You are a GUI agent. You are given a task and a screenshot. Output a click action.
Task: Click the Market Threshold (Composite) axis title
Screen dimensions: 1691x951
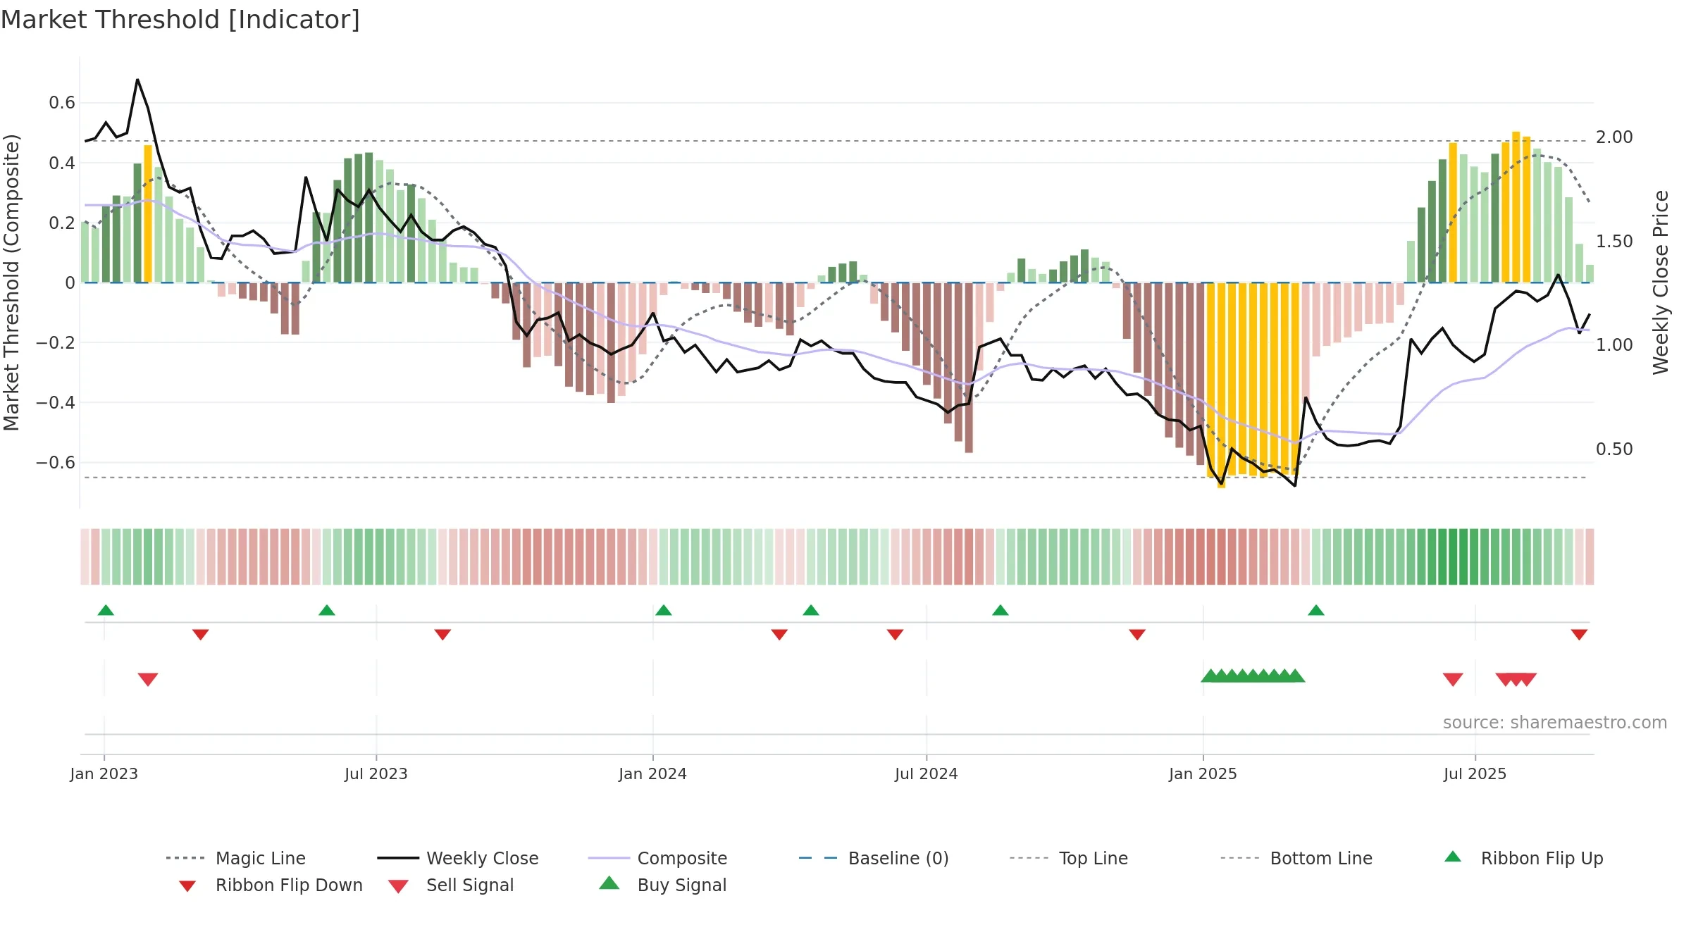pyautogui.click(x=11, y=282)
